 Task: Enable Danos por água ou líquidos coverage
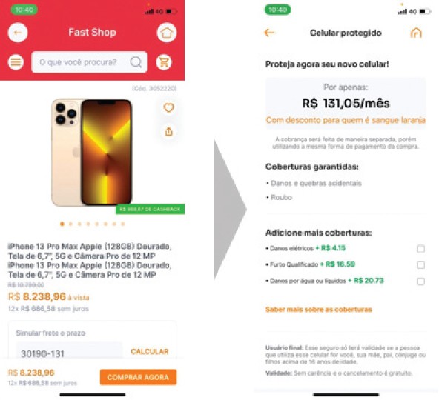pos(420,281)
